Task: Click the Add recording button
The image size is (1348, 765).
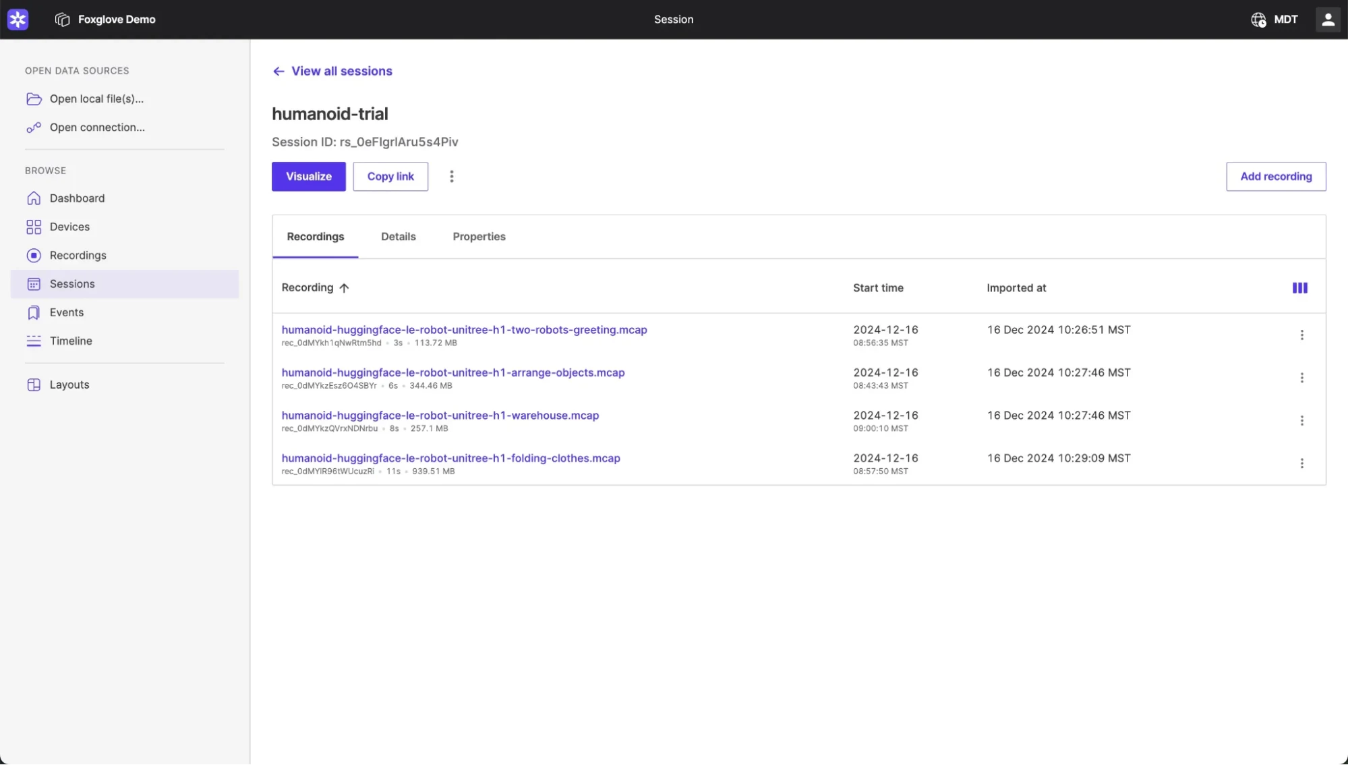Action: click(x=1275, y=176)
